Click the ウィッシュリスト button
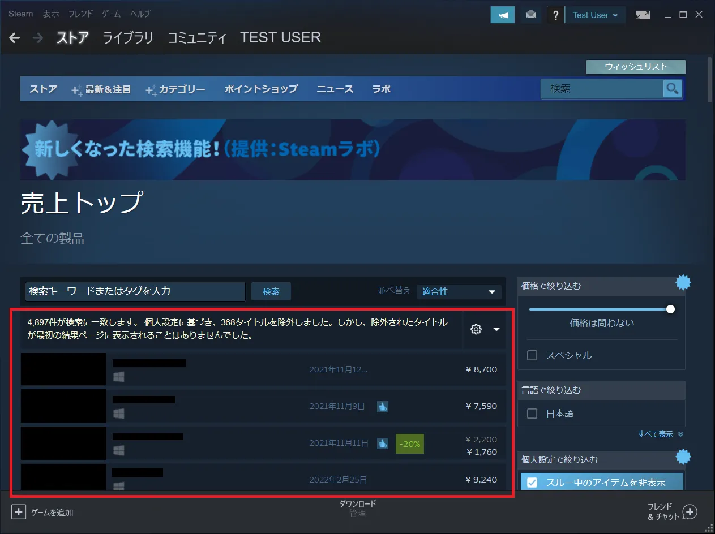The width and height of the screenshot is (715, 534). pos(636,67)
